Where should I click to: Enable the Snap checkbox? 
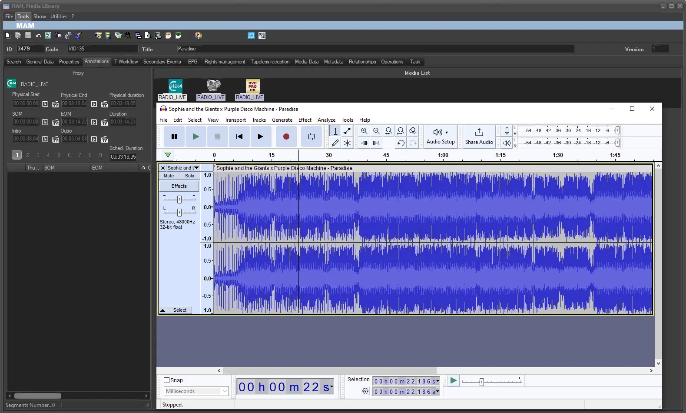[166, 380]
